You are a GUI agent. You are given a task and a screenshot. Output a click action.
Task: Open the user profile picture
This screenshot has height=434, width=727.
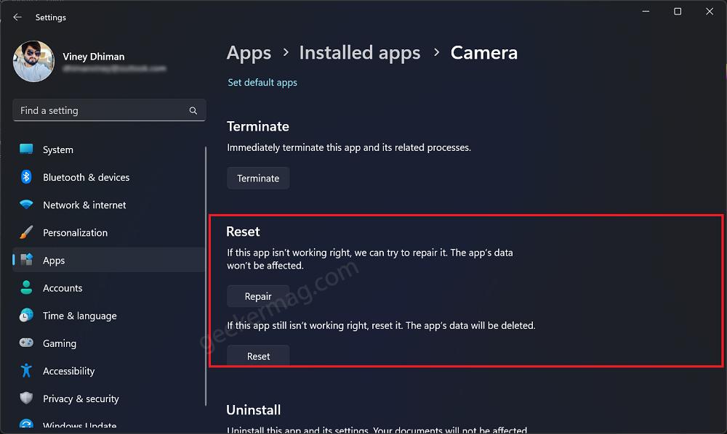pos(34,62)
